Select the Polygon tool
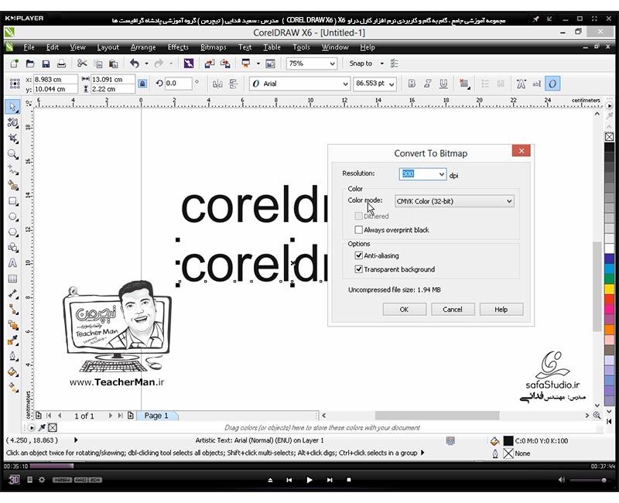 [12, 232]
